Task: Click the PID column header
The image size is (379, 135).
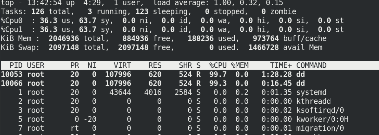Action: click(16, 66)
